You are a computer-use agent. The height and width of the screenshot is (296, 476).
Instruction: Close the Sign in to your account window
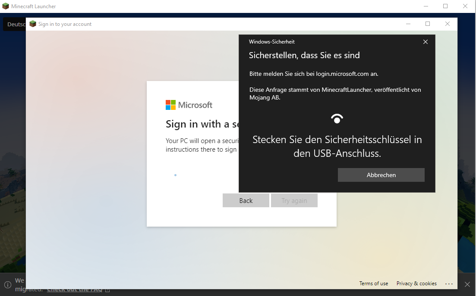point(447,24)
